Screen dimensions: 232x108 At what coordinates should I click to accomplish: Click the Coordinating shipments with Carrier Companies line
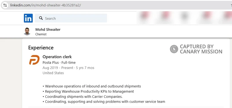tap(83, 97)
